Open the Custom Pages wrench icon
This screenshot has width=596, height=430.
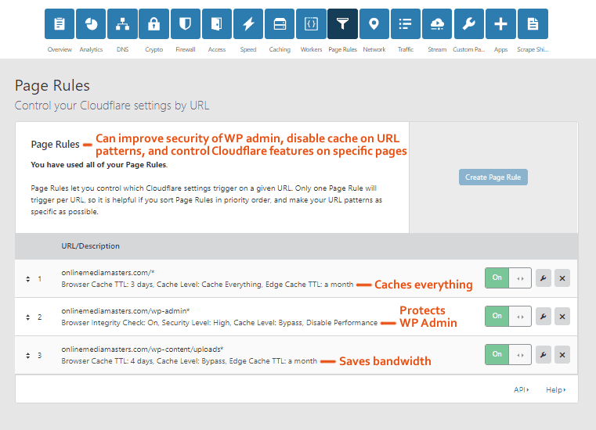coord(468,24)
